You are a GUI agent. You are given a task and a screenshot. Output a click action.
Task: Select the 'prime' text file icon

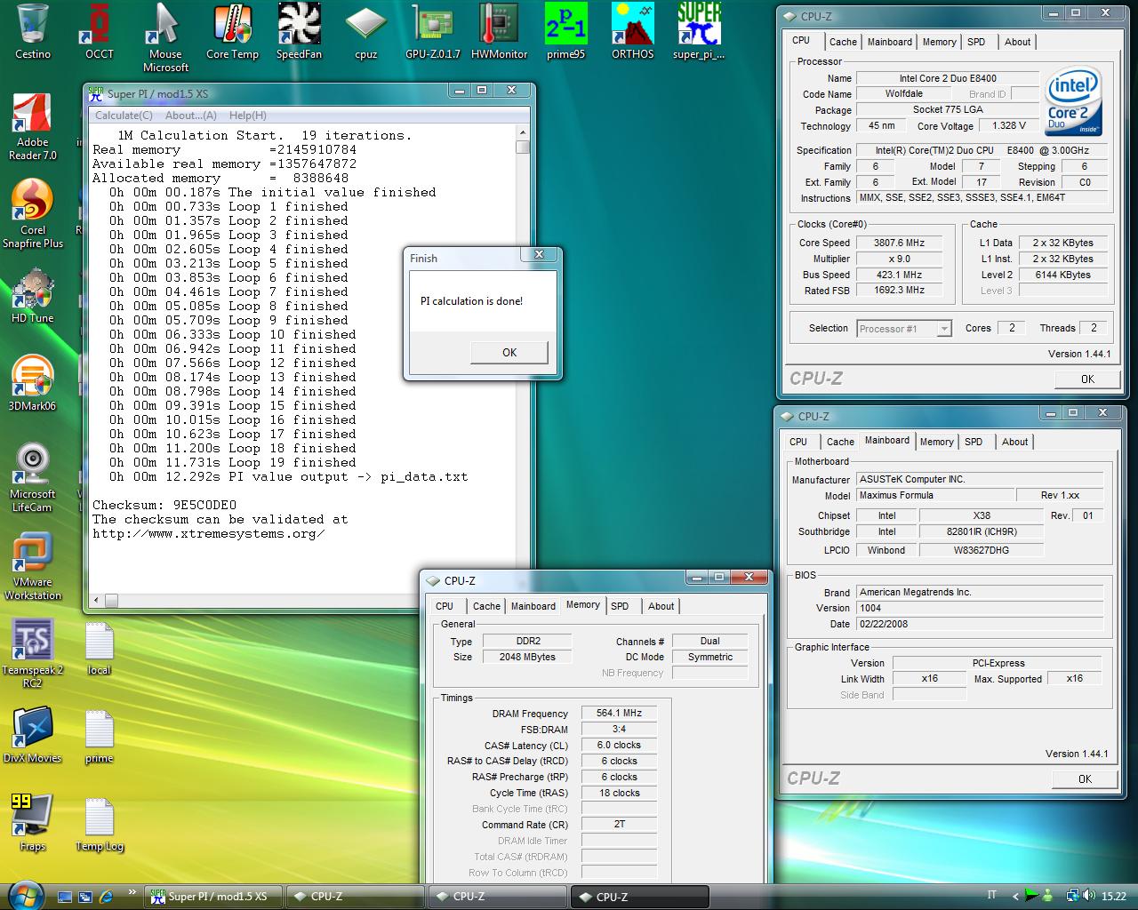coord(99,736)
